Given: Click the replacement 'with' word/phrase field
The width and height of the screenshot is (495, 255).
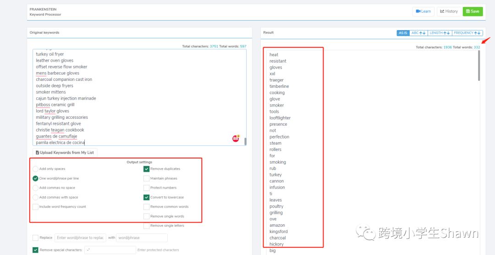Looking at the screenshot, I should click(142, 238).
